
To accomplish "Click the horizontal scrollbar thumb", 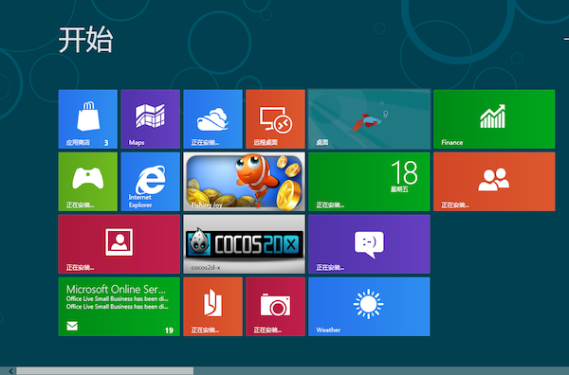I will click(x=105, y=370).
